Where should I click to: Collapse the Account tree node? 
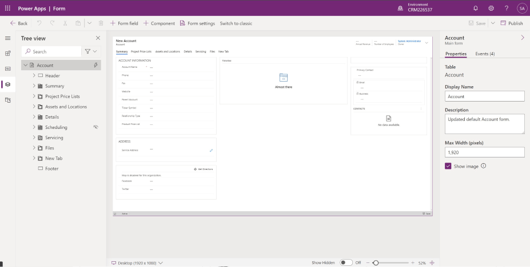25,65
